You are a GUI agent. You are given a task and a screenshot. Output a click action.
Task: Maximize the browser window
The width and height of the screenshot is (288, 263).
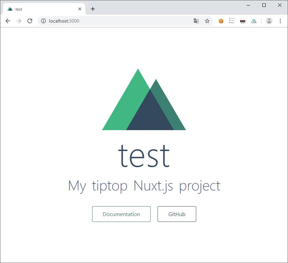[x=264, y=5]
